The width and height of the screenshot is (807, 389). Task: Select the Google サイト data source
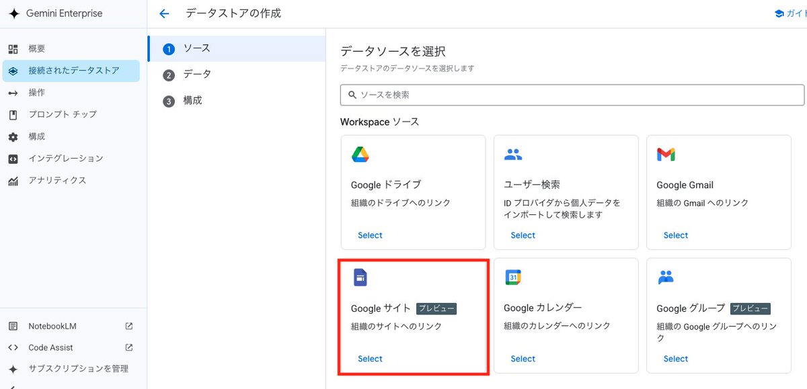pyautogui.click(x=369, y=358)
